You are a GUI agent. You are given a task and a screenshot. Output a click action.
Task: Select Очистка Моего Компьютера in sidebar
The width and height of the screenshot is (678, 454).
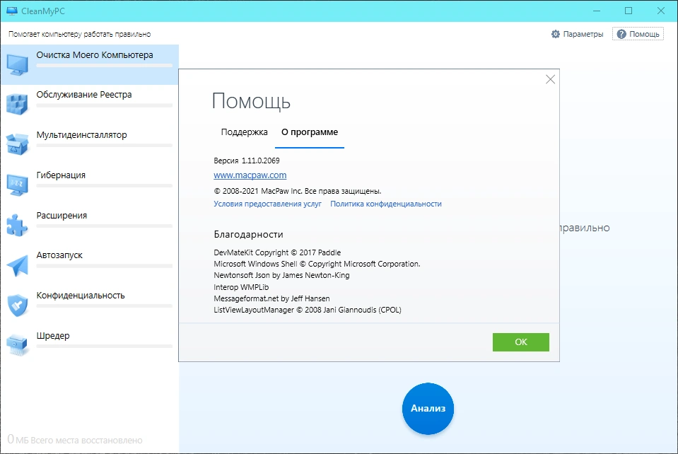click(x=90, y=64)
